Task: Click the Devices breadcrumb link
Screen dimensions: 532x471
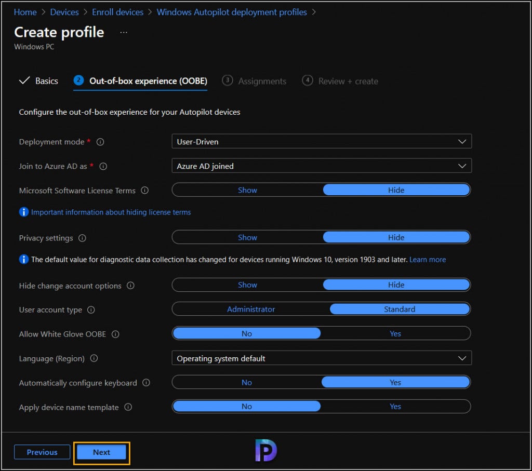Action: [x=64, y=12]
